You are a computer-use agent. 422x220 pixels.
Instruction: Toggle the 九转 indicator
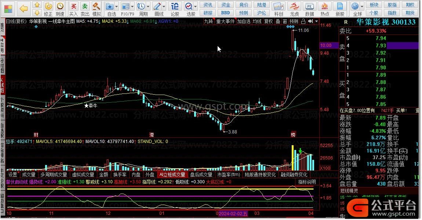[208, 21]
